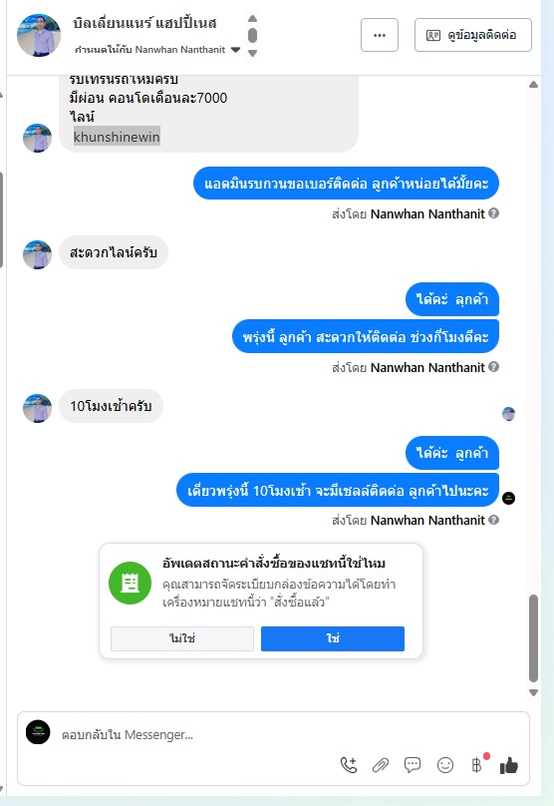The image size is (554, 806).
Task: Send a thumbs-up like
Action: point(509,765)
